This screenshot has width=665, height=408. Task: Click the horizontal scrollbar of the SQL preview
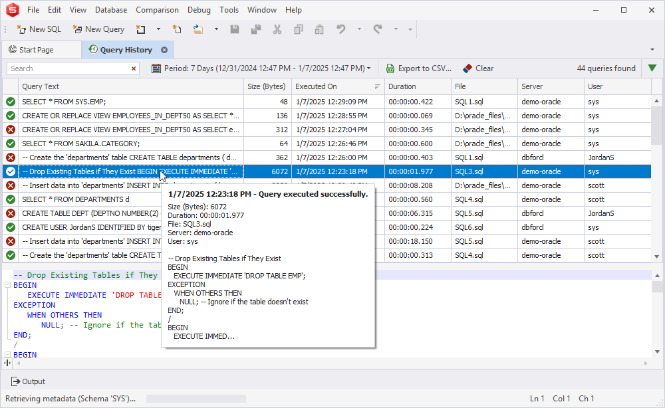332,363
